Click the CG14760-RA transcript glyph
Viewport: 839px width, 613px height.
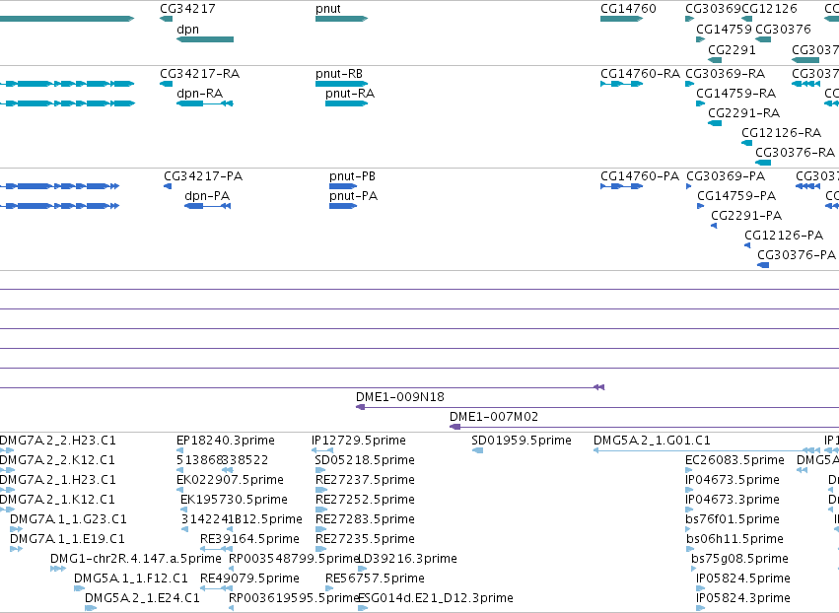pos(621,84)
